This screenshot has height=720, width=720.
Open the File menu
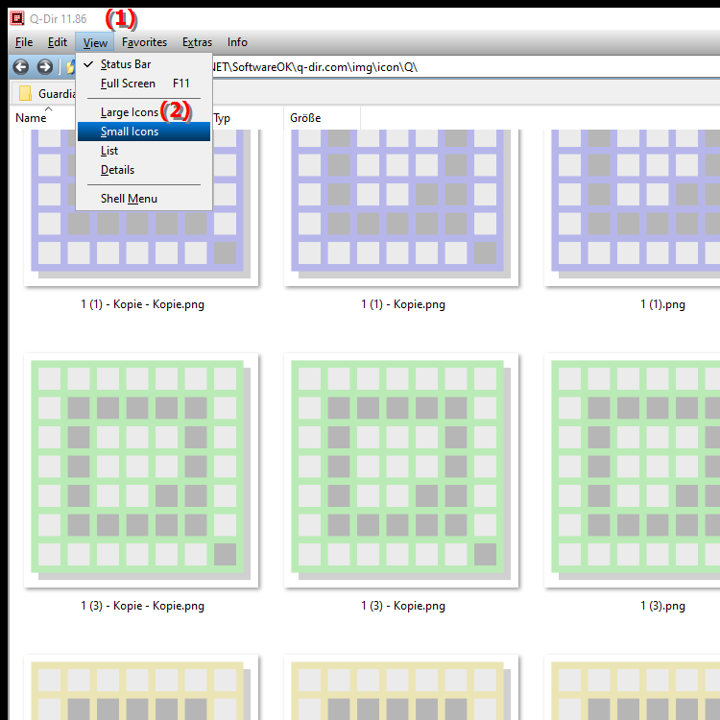[x=24, y=42]
